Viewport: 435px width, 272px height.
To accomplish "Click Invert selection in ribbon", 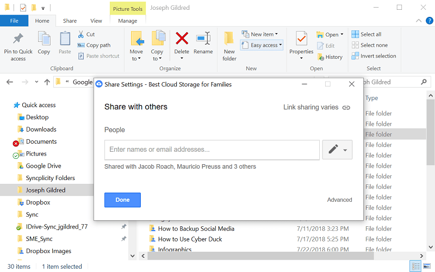I will click(374, 56).
